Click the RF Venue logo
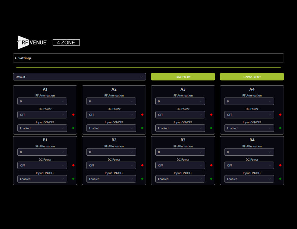The image size is (297, 229). [32, 42]
